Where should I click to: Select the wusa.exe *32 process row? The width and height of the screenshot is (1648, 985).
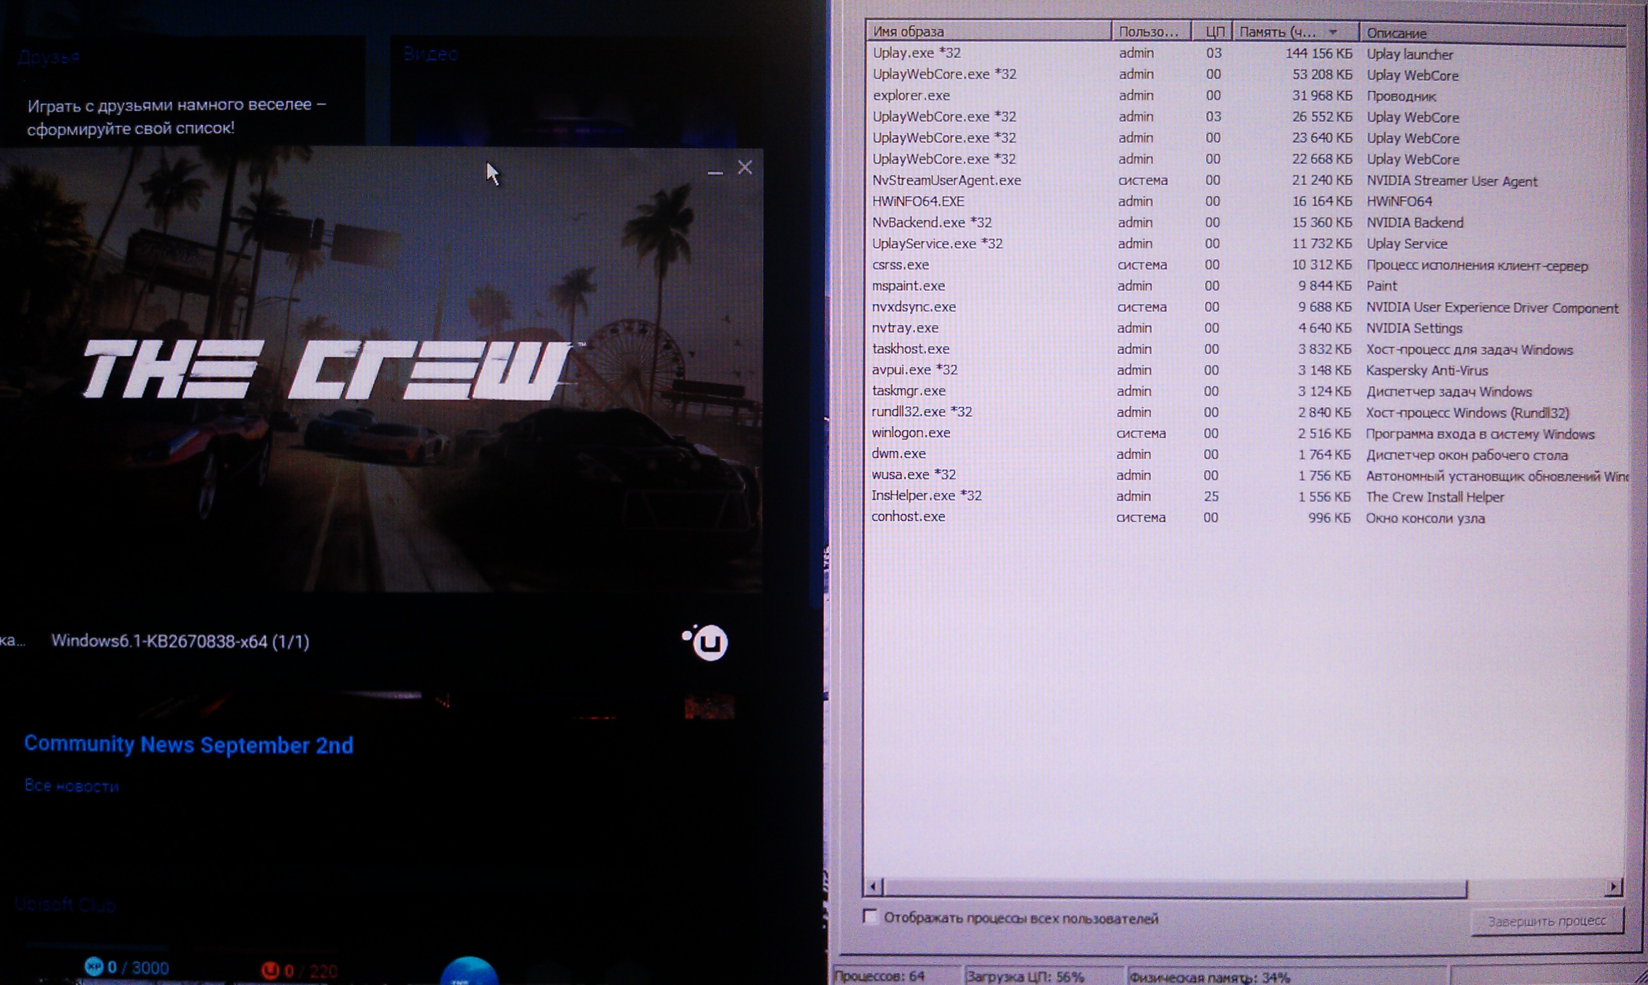pyautogui.click(x=914, y=474)
